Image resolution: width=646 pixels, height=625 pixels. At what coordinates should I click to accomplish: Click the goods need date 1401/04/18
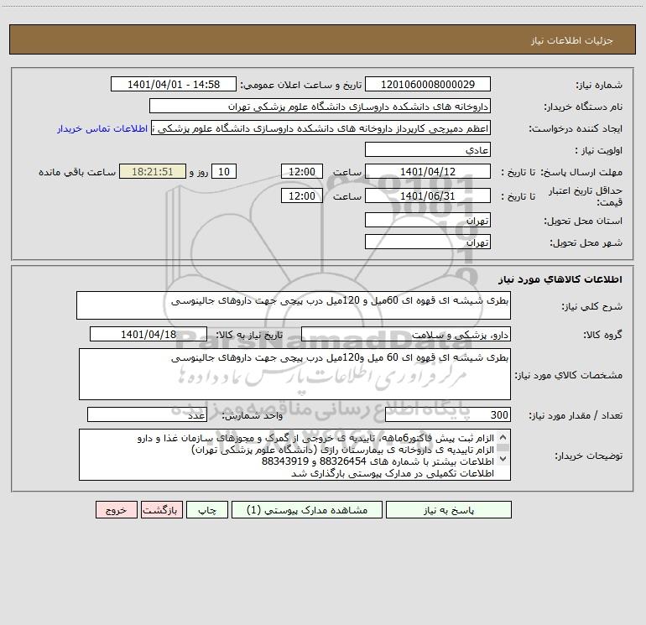coord(148,334)
